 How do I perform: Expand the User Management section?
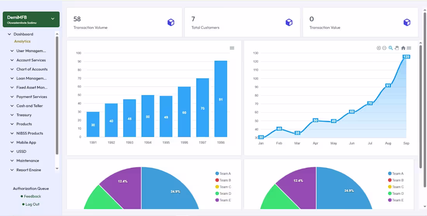(x=28, y=51)
